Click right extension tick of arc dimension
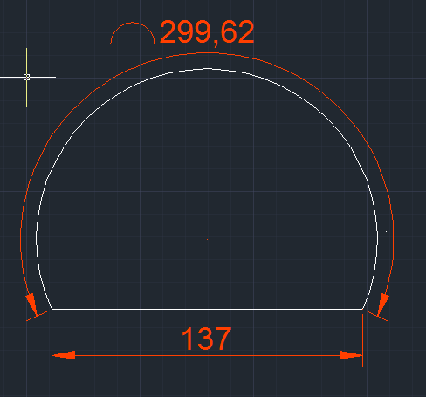 coord(377,316)
